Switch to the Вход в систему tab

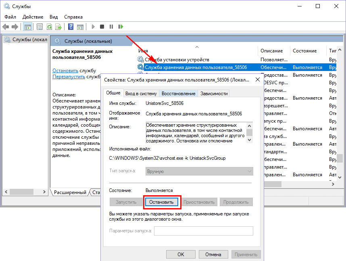coord(141,93)
